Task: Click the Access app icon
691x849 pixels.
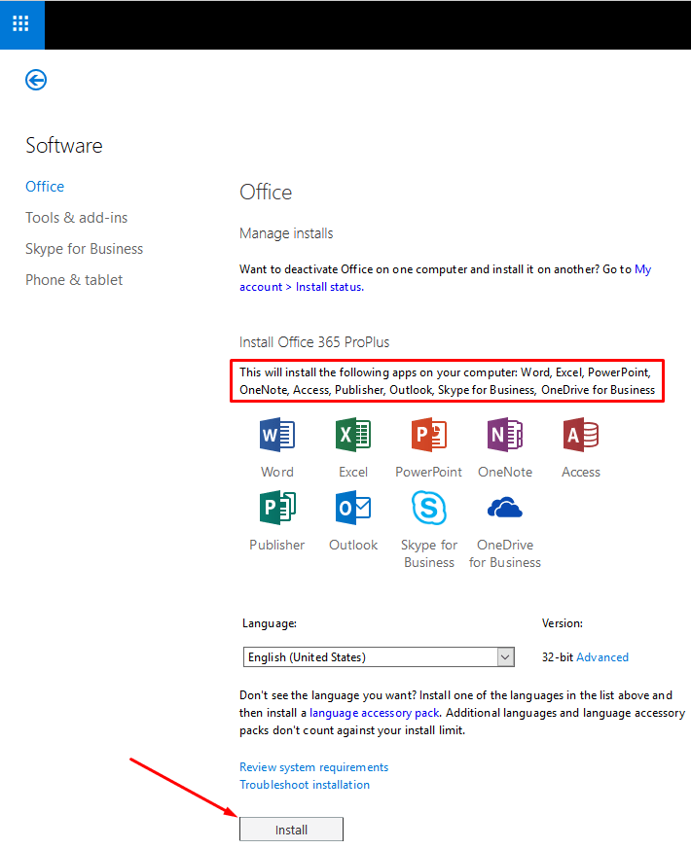Action: (581, 435)
